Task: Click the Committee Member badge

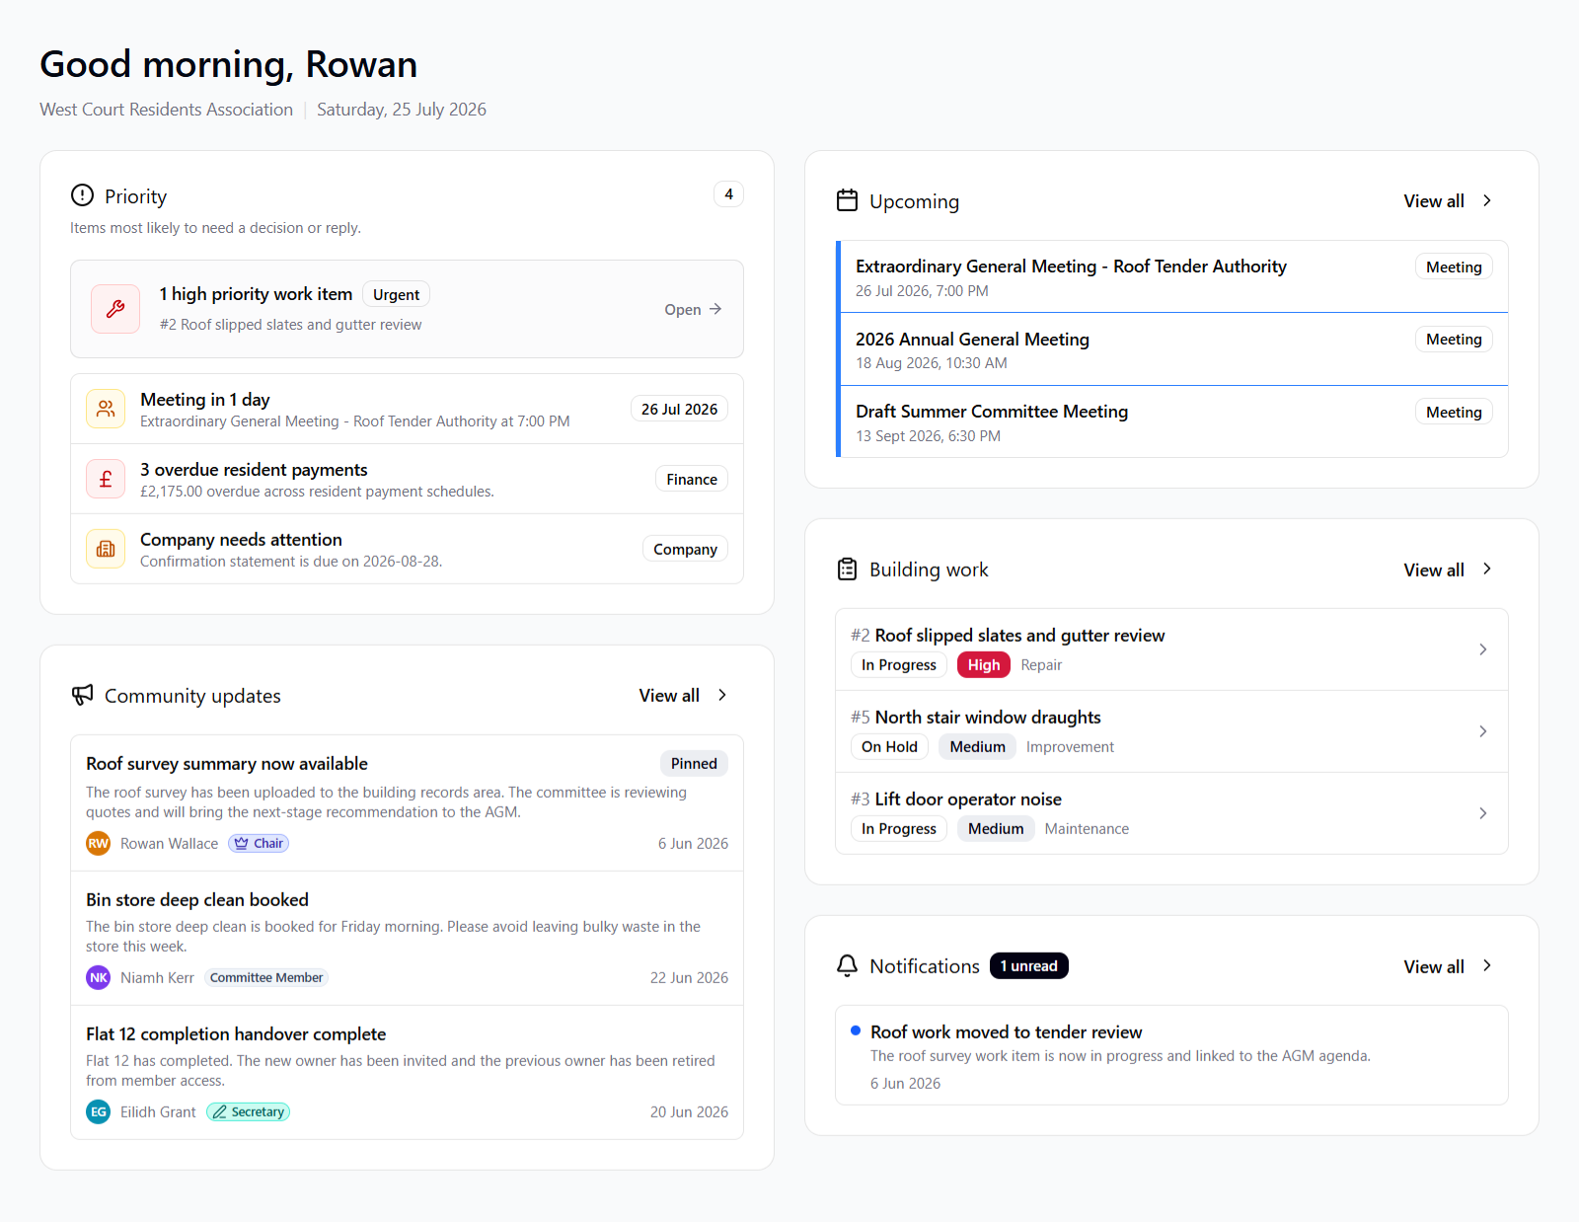Action: tap(266, 977)
